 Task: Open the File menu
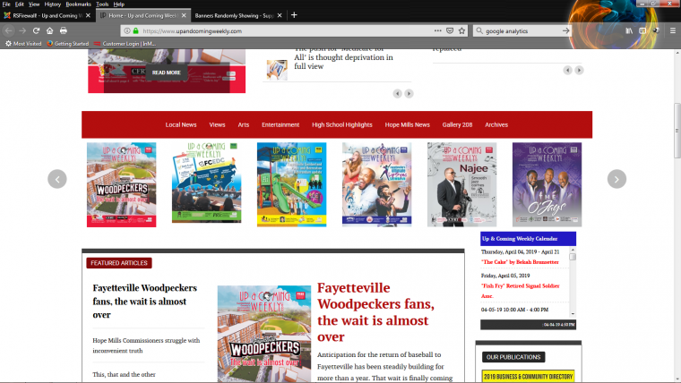click(6, 4)
